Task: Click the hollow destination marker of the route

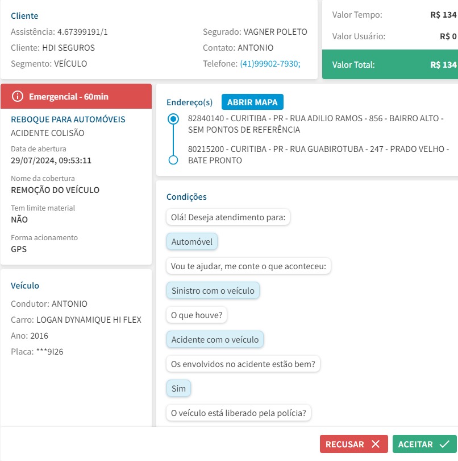Action: [173, 160]
